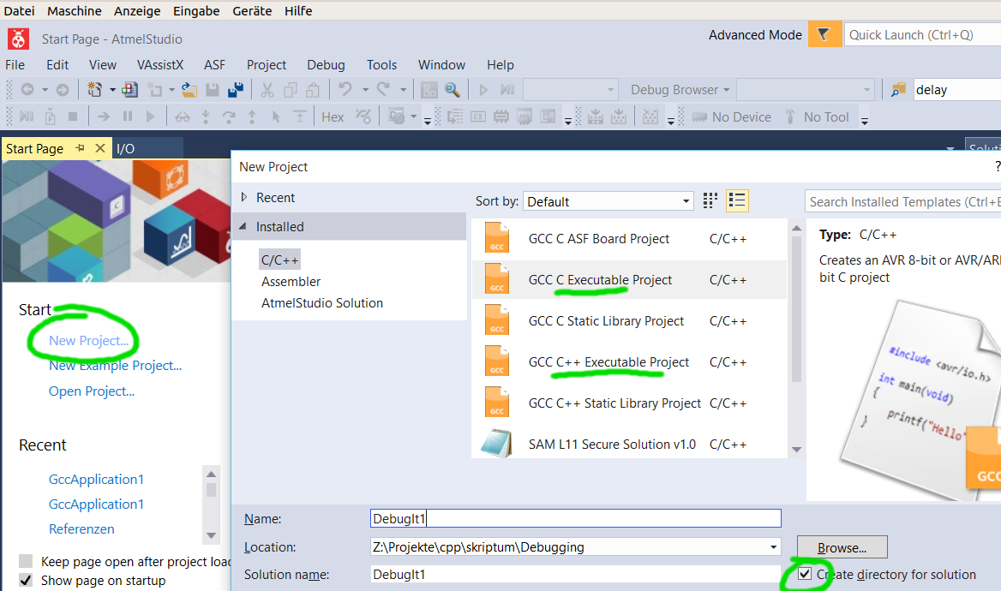Toggle Show page on startup checkbox
This screenshot has height=591, width=1001.
point(26,581)
